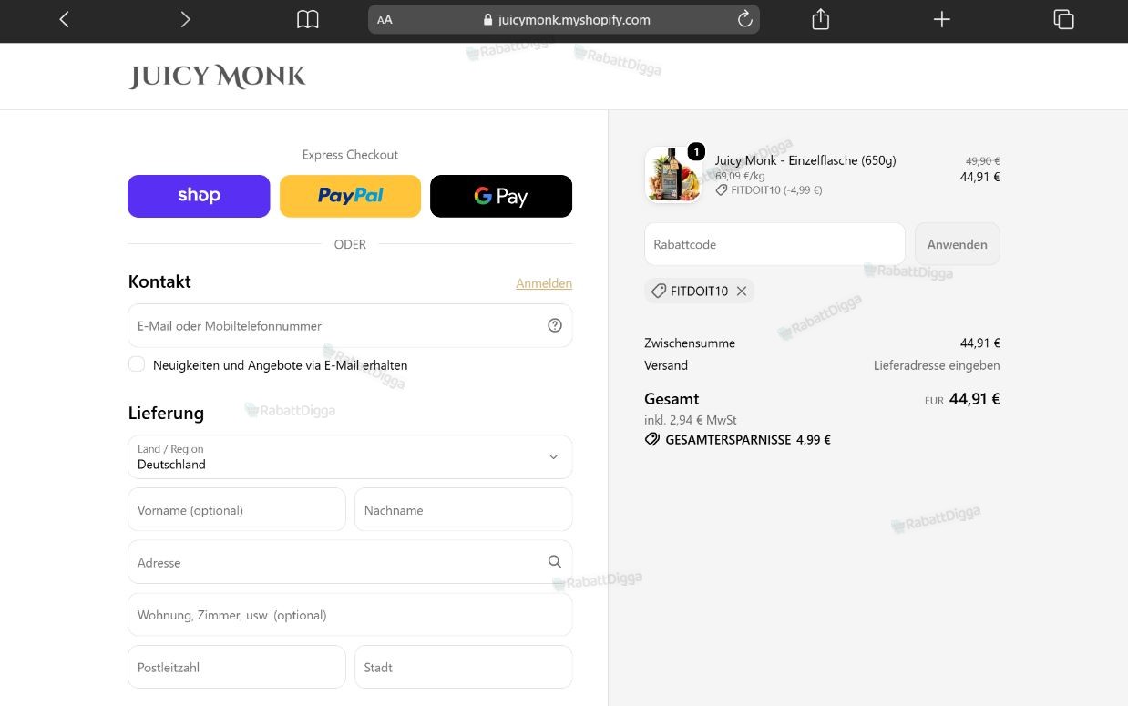This screenshot has height=706, width=1128.
Task: Click the FITDOIT10 (-4,99 €) line under product
Action: (769, 190)
